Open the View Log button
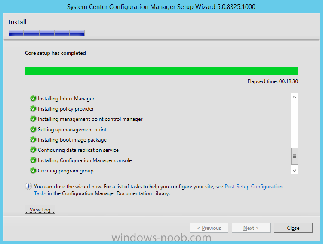Screen dimensions: 323x244 [40, 210]
